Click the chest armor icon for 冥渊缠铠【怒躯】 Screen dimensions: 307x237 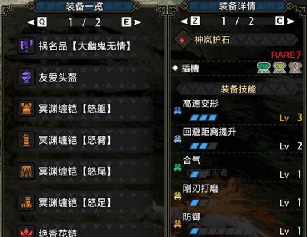(26, 108)
